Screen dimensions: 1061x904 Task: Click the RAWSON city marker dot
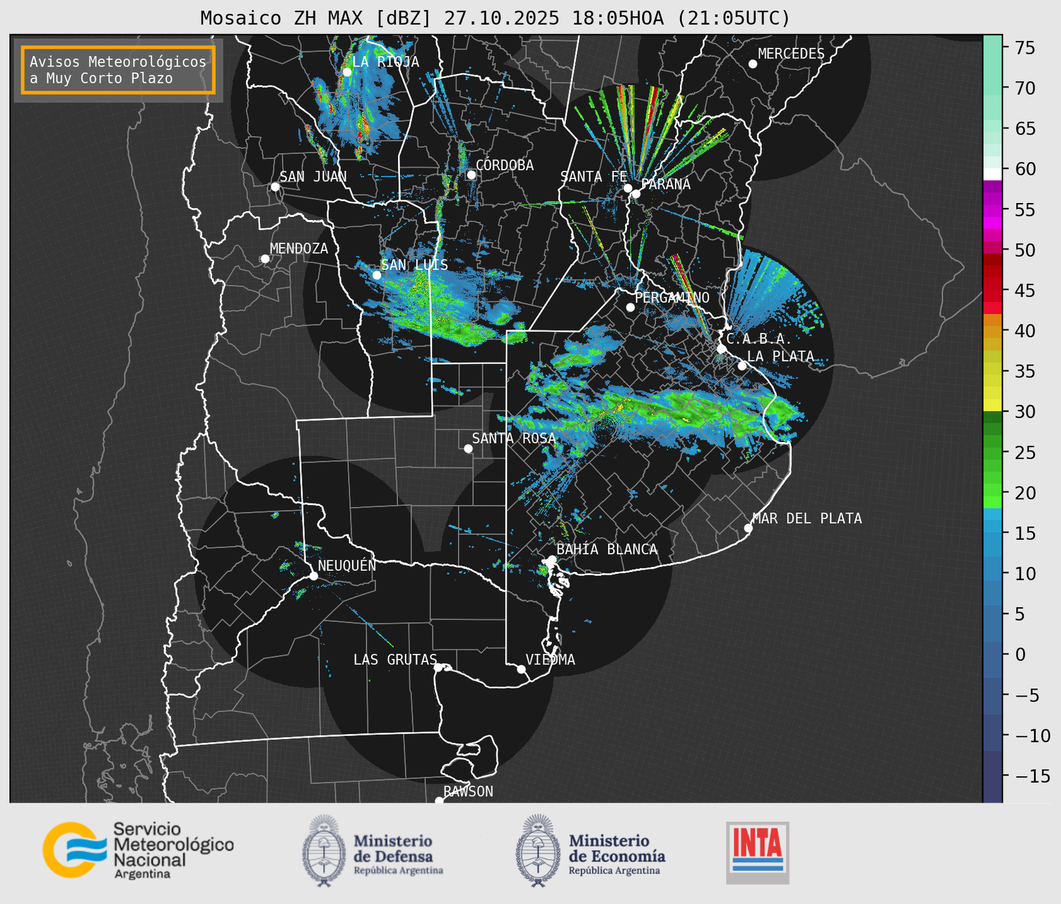click(439, 801)
